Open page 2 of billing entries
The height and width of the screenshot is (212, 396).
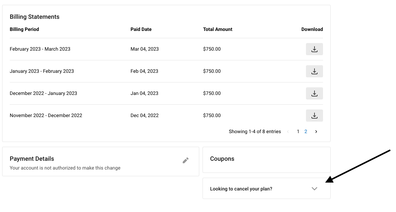(306, 132)
